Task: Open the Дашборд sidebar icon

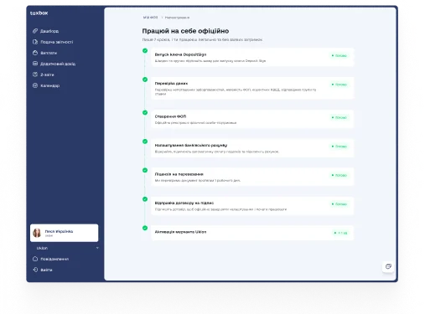Action: coord(35,31)
